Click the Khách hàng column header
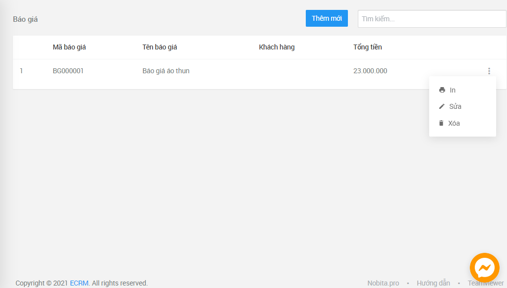 277,47
